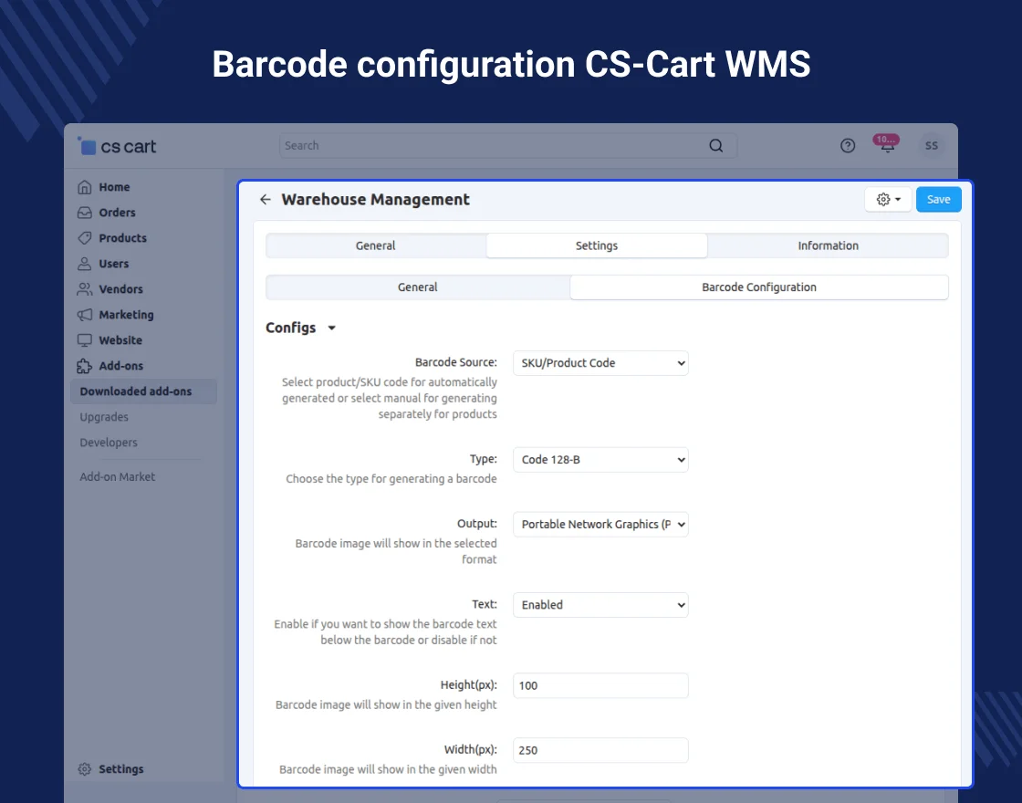The image size is (1022, 803).
Task: Switch to the Information tab
Action: pyautogui.click(x=828, y=245)
